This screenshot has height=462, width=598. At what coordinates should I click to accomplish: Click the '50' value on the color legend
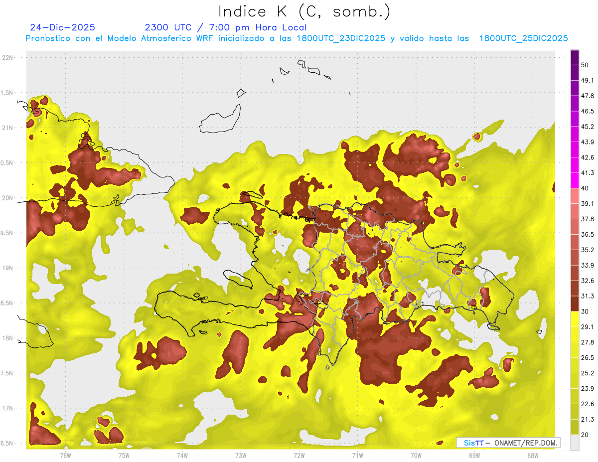(585, 65)
